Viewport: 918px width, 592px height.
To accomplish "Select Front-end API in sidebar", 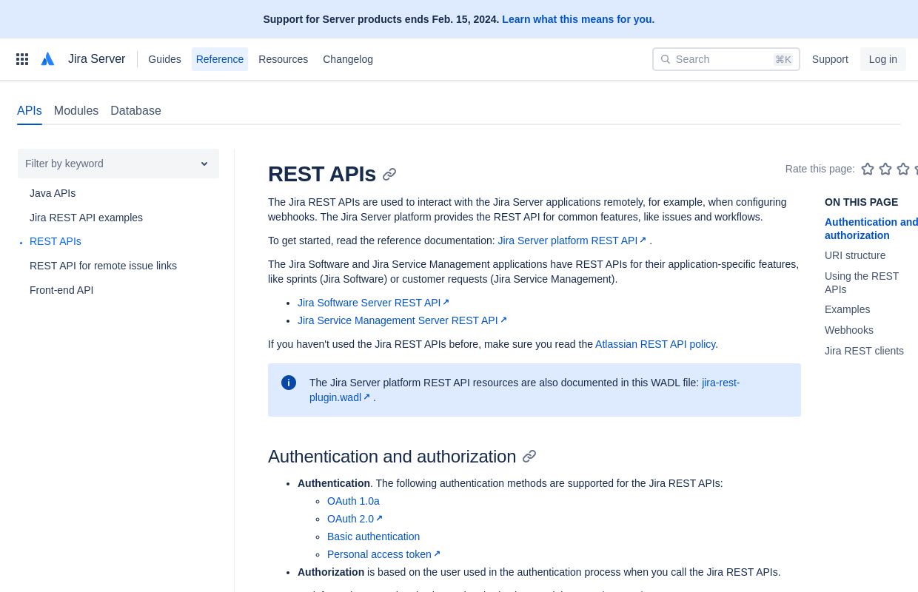I will click(x=61, y=290).
